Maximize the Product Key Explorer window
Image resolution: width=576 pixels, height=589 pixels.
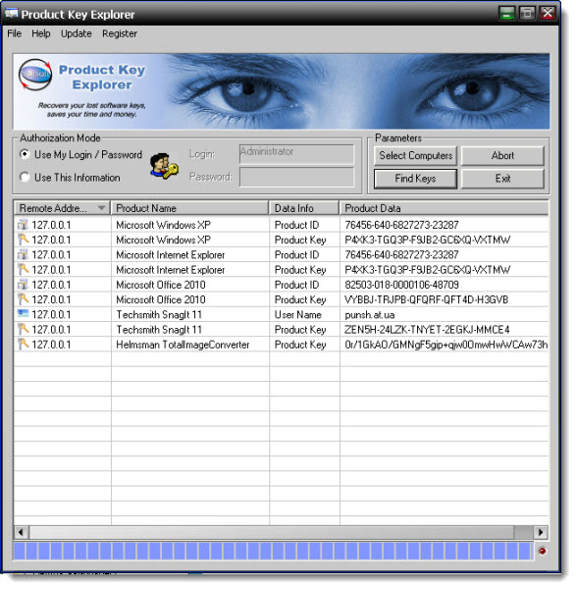527,14
